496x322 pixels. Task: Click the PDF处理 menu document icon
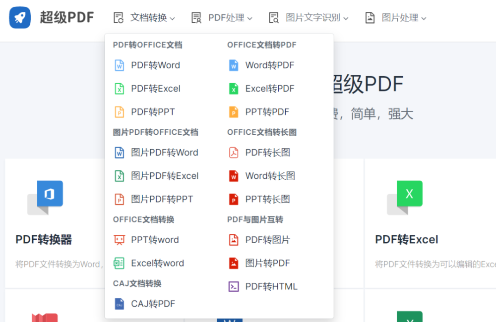coord(196,18)
